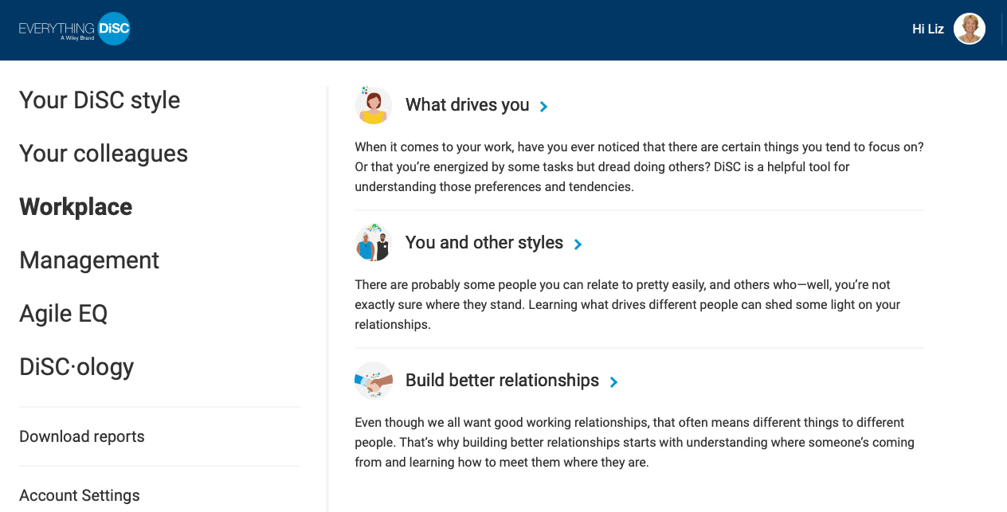This screenshot has width=1007, height=512.
Task: Select Workplace in the sidebar
Action: [x=76, y=207]
